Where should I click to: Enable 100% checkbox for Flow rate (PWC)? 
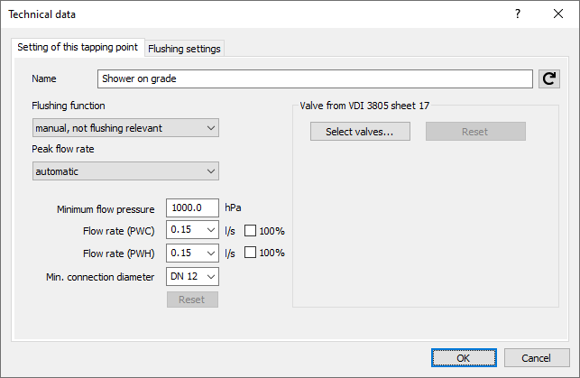tap(250, 231)
